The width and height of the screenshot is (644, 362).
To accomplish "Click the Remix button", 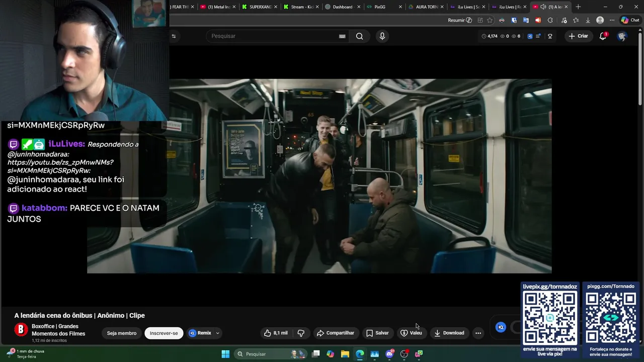I will (x=200, y=333).
